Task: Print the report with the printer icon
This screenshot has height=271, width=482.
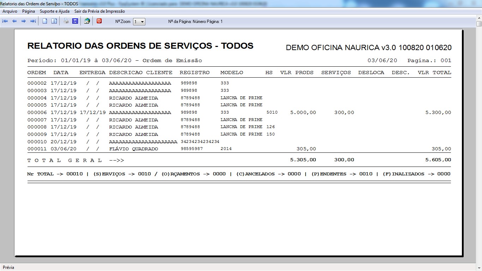Action: pos(66,21)
